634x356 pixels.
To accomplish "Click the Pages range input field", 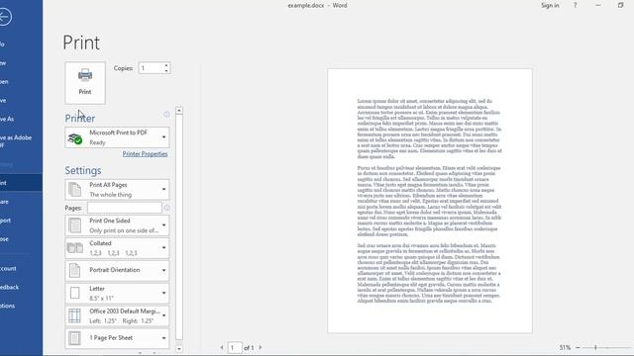I will (x=125, y=208).
